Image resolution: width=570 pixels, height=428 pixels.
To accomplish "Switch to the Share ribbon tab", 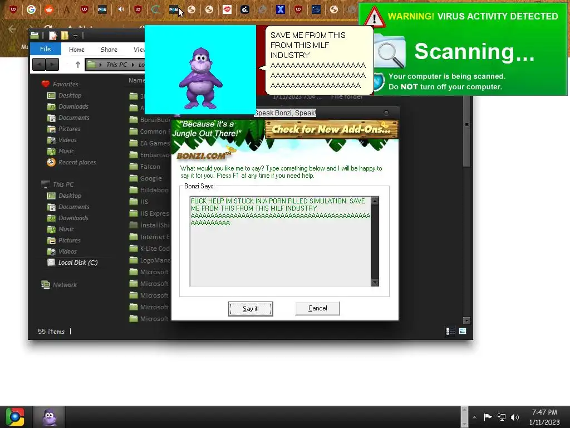I will pos(109,50).
